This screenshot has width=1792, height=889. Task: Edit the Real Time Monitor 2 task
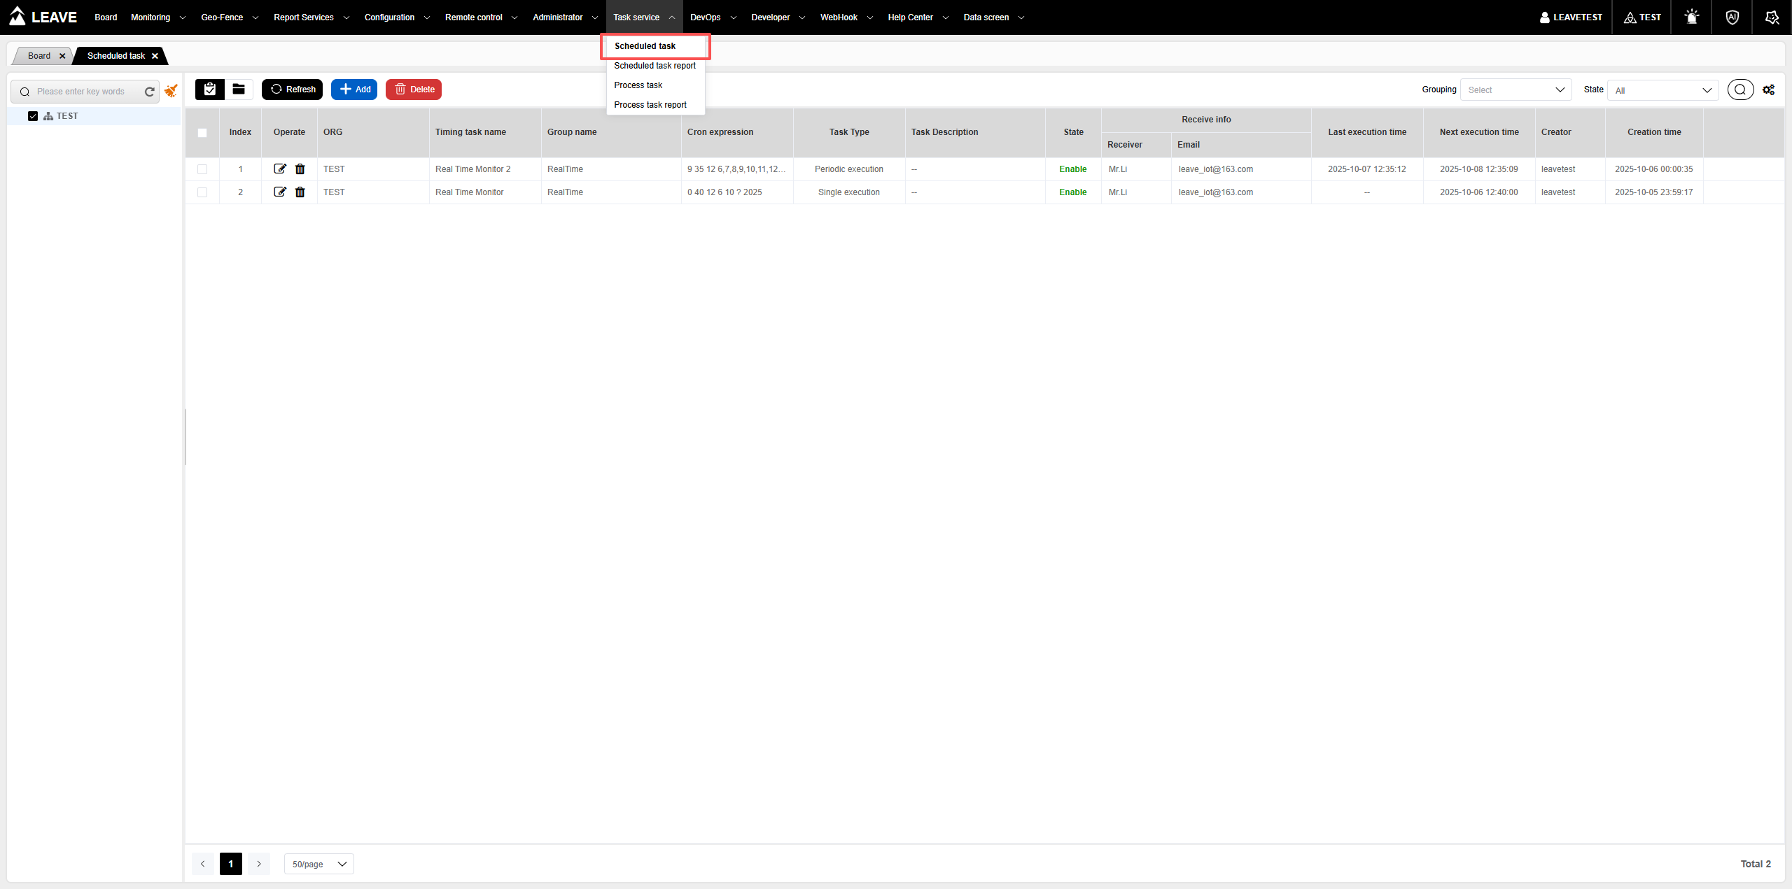tap(279, 169)
